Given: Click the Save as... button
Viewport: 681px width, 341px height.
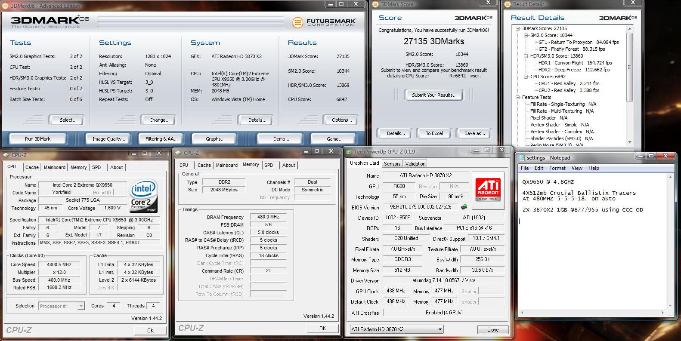Looking at the screenshot, I should click(474, 133).
